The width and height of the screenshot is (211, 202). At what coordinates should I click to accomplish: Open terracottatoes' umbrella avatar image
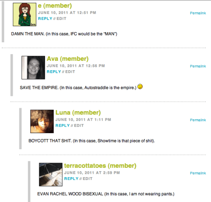(51, 175)
